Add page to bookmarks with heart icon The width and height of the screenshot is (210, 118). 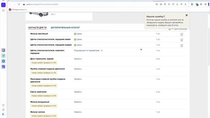(173, 4)
